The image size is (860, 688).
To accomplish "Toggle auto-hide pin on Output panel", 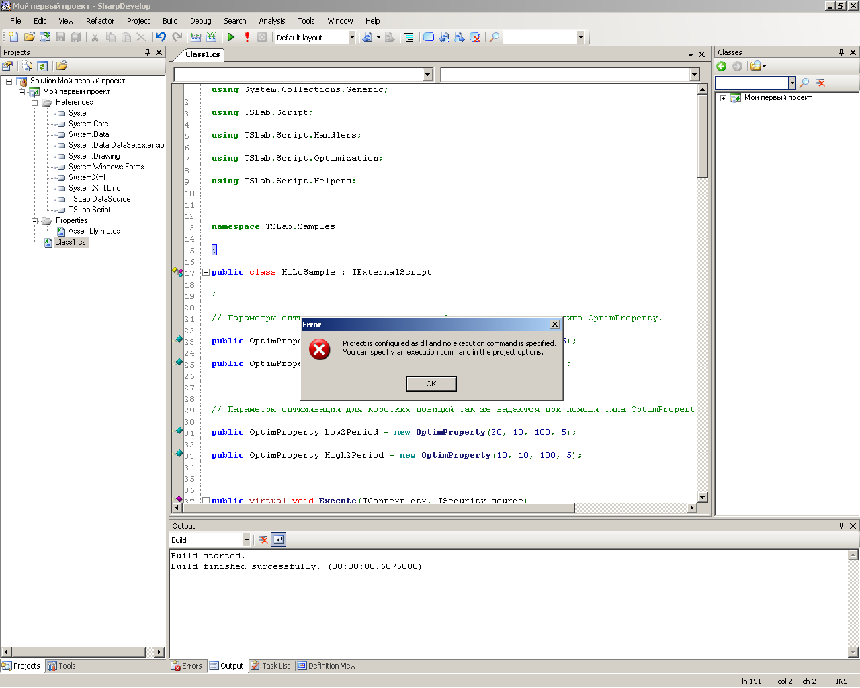I will [x=841, y=526].
